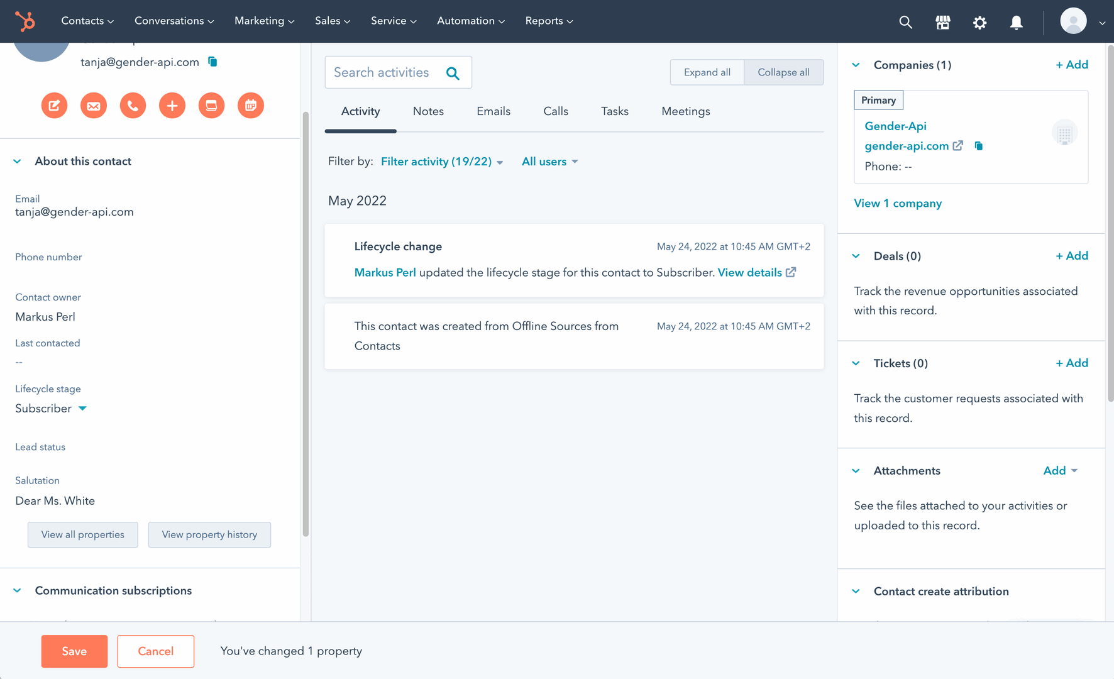This screenshot has height=679, width=1114.
Task: Open the notifications bell
Action: [1016, 23]
